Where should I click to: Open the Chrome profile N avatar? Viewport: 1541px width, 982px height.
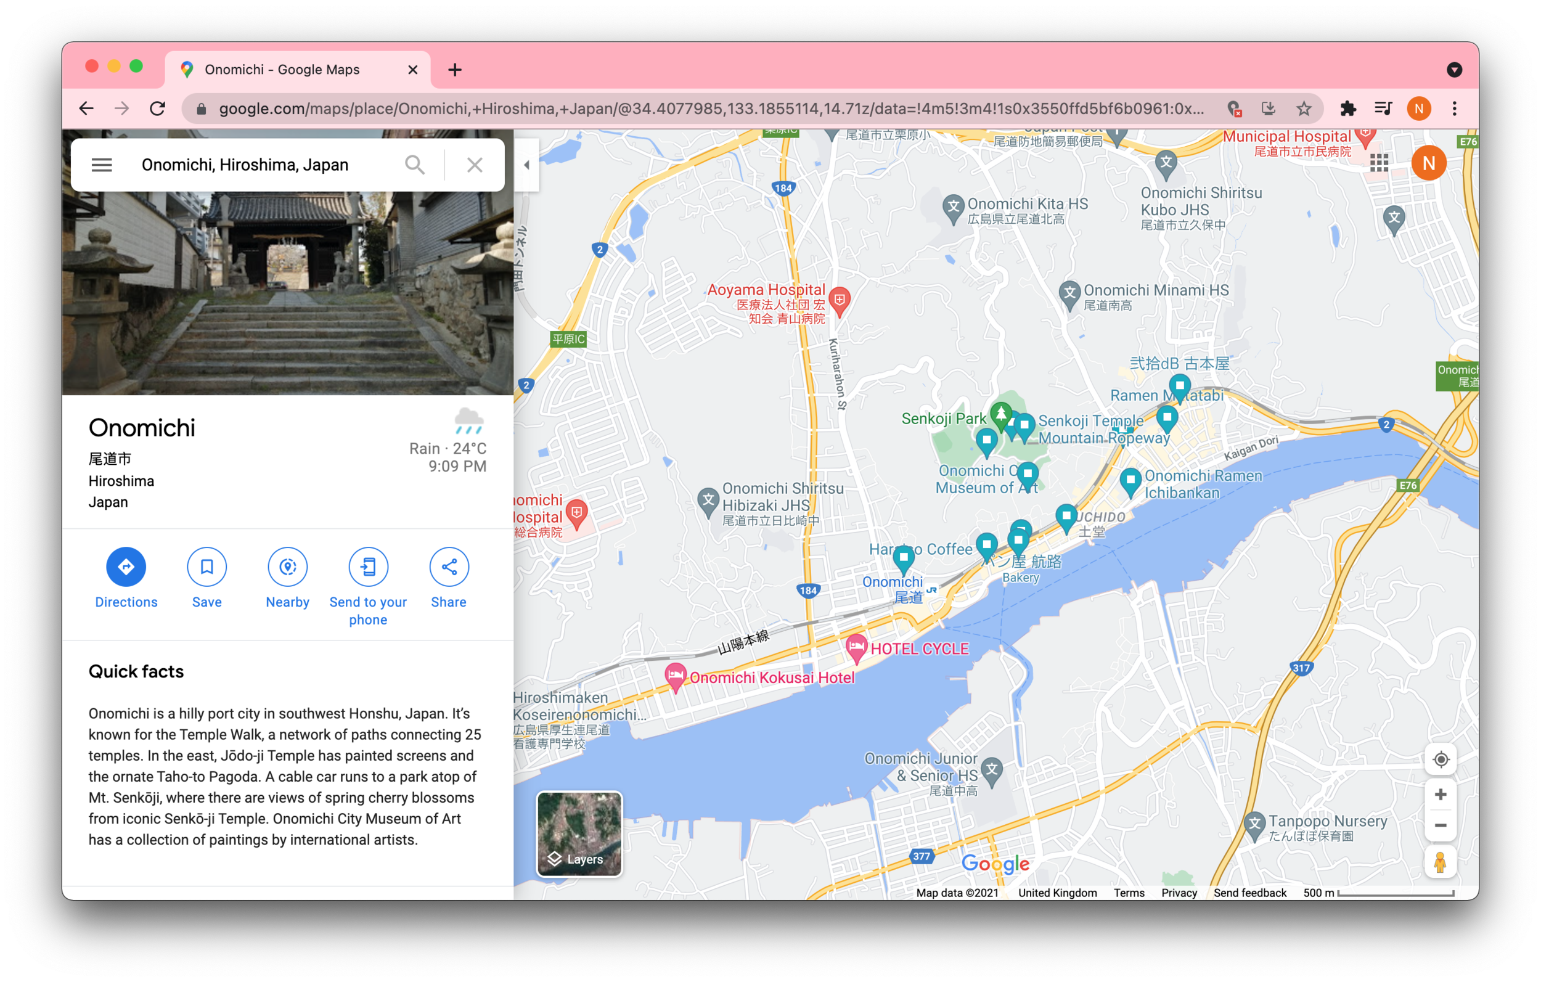(1419, 109)
